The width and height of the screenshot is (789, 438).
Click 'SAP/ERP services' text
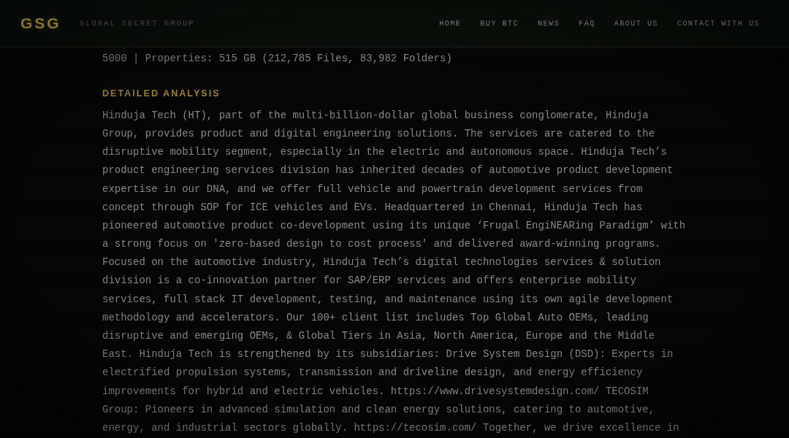coord(397,280)
